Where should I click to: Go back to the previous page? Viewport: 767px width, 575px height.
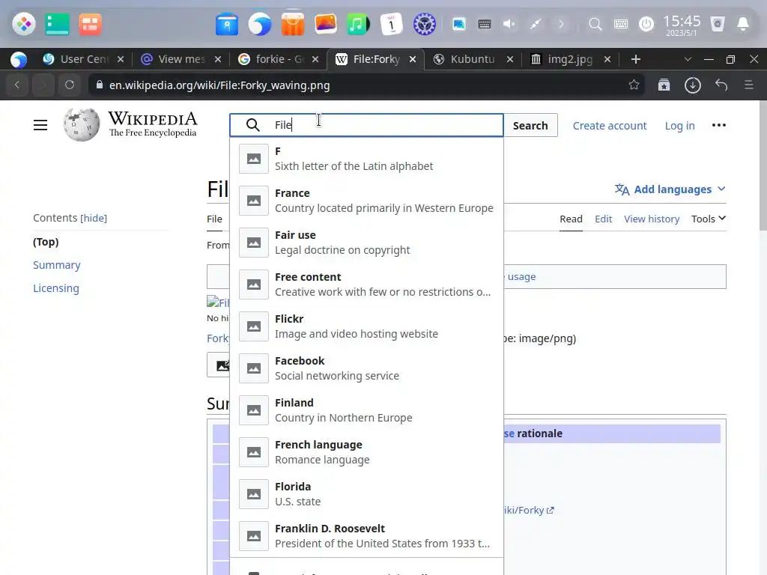click(18, 85)
